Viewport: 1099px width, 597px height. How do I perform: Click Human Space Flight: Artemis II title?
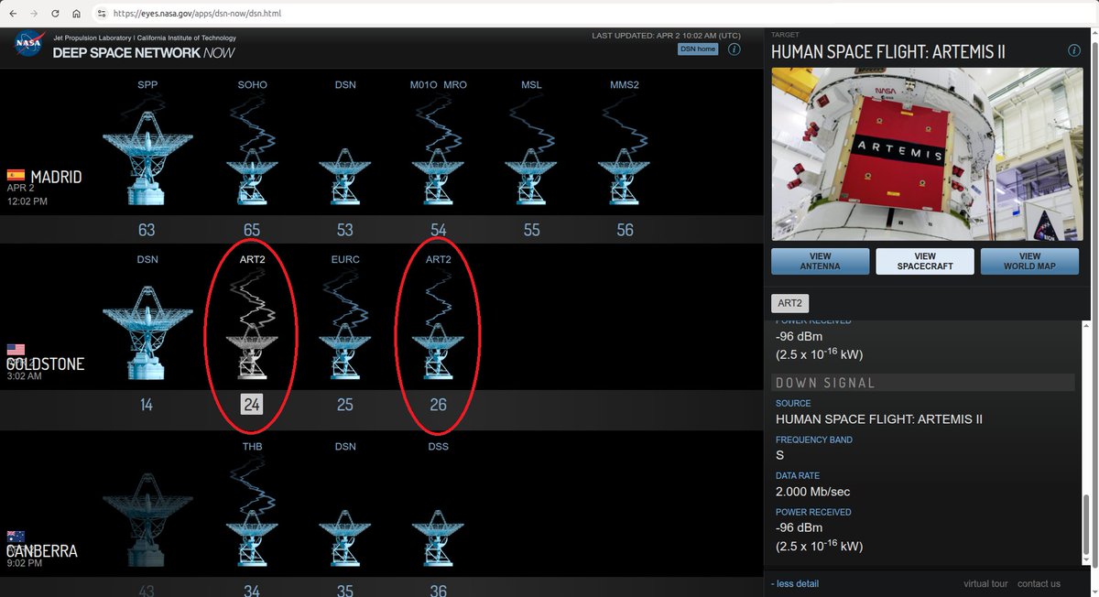click(888, 52)
